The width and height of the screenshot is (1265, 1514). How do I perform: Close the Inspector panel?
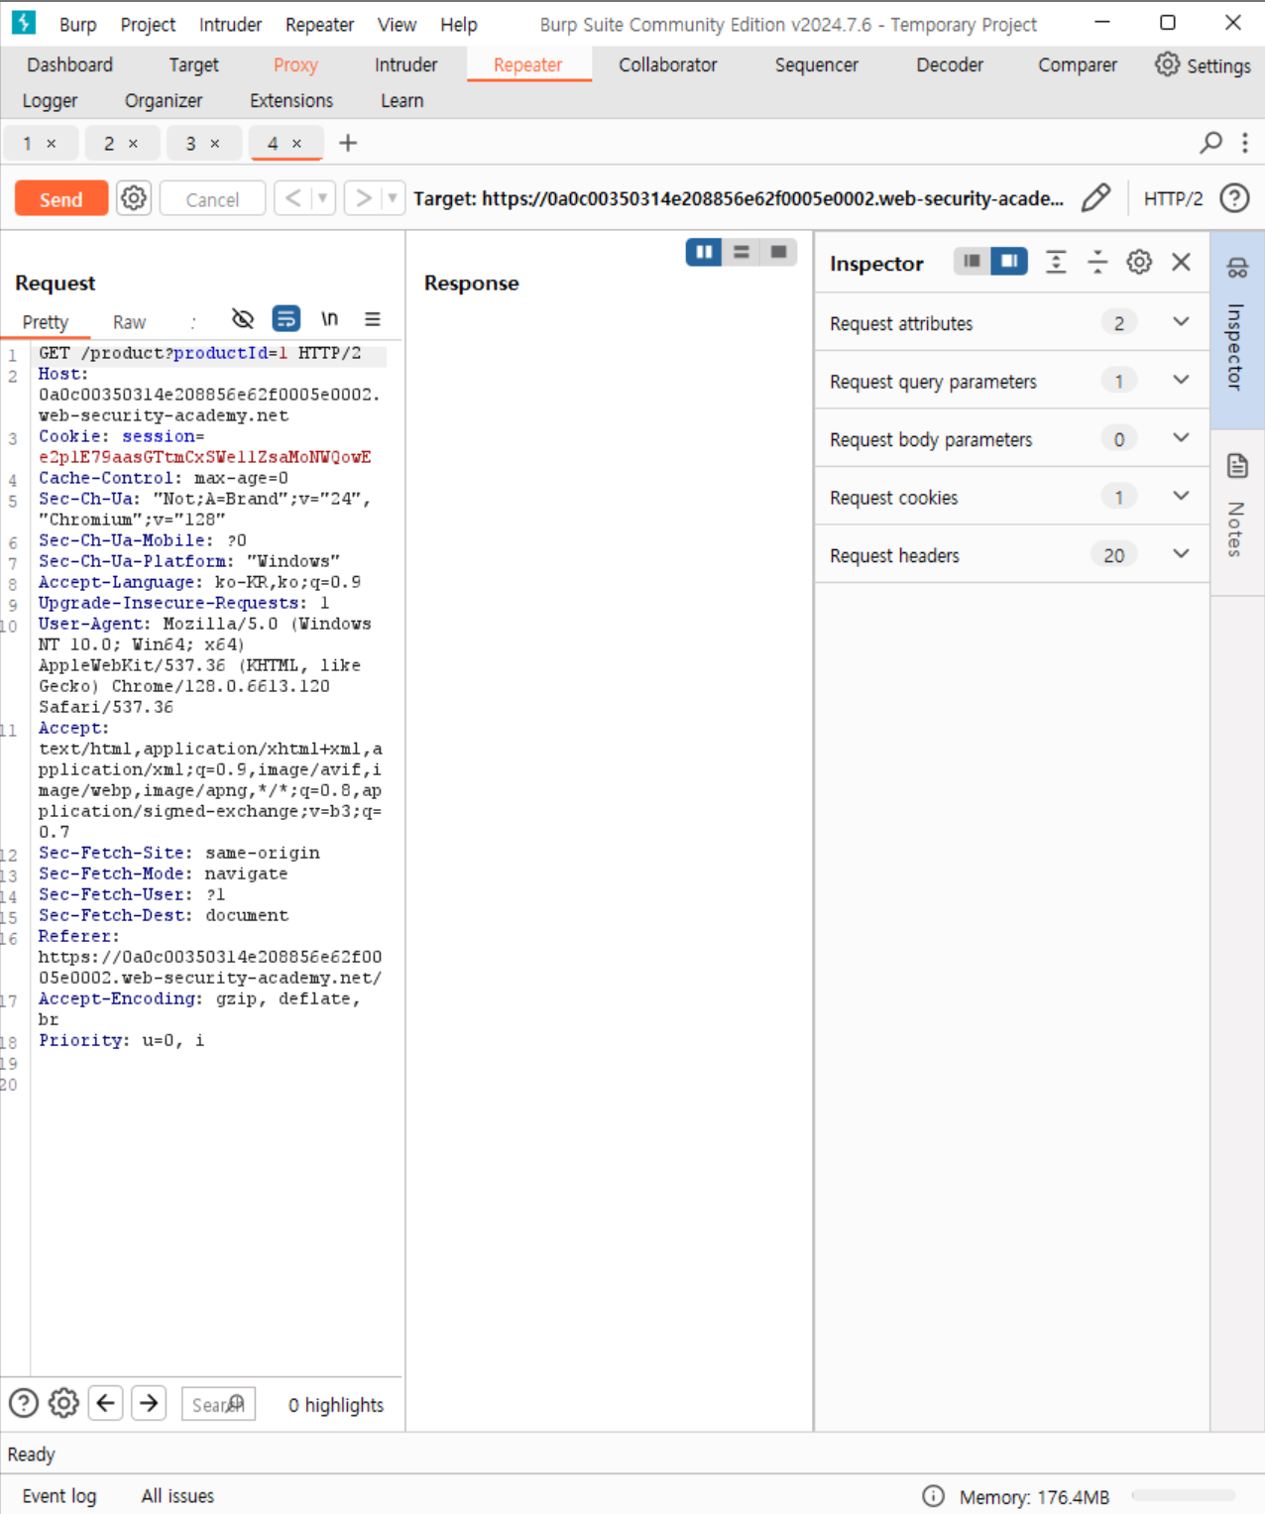coord(1181,262)
